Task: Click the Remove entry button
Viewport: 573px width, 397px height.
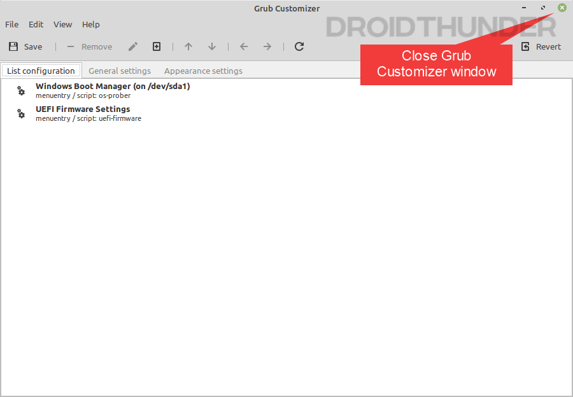Action: pos(90,46)
